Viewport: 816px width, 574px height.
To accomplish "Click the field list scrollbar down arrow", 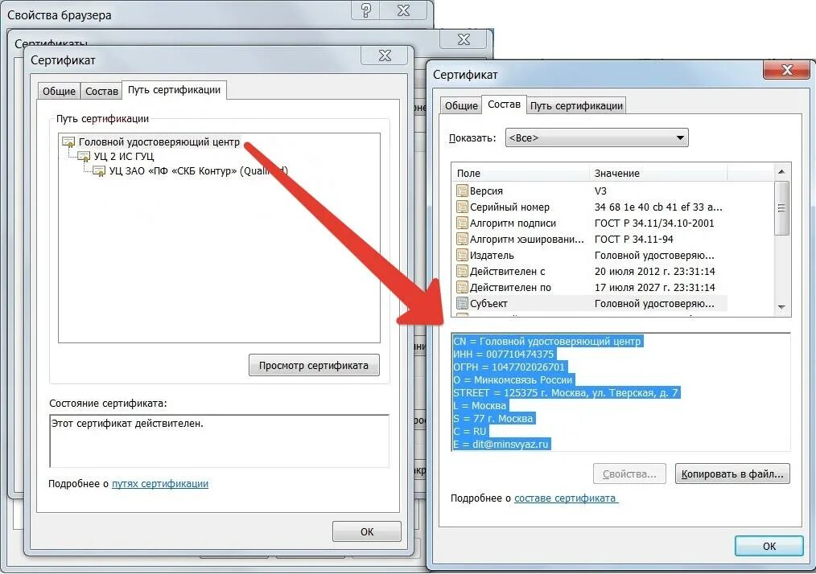I will [x=781, y=307].
